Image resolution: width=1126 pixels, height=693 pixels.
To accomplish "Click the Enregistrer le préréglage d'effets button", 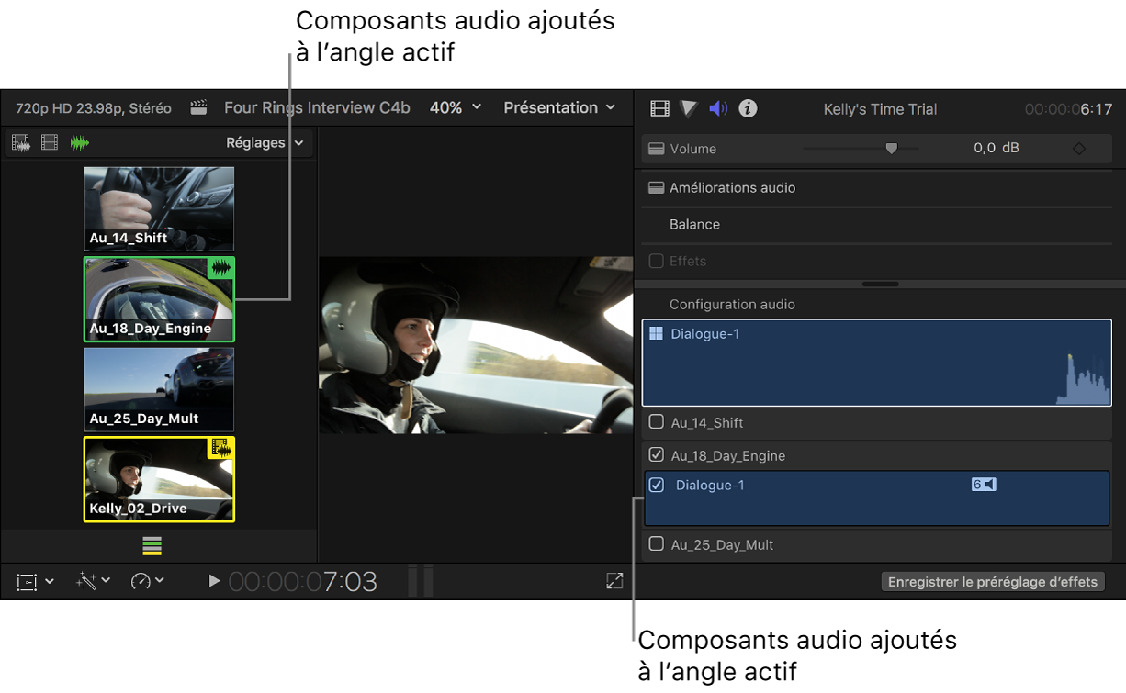I will [x=992, y=581].
